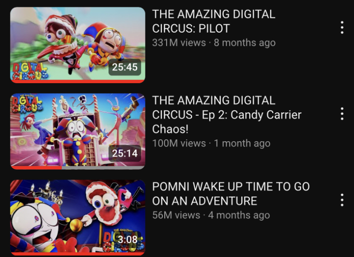Image resolution: width=354 pixels, height=257 pixels.
Task: Open the Ep 2: Candy Carrier Chaos! title
Action: point(227,115)
